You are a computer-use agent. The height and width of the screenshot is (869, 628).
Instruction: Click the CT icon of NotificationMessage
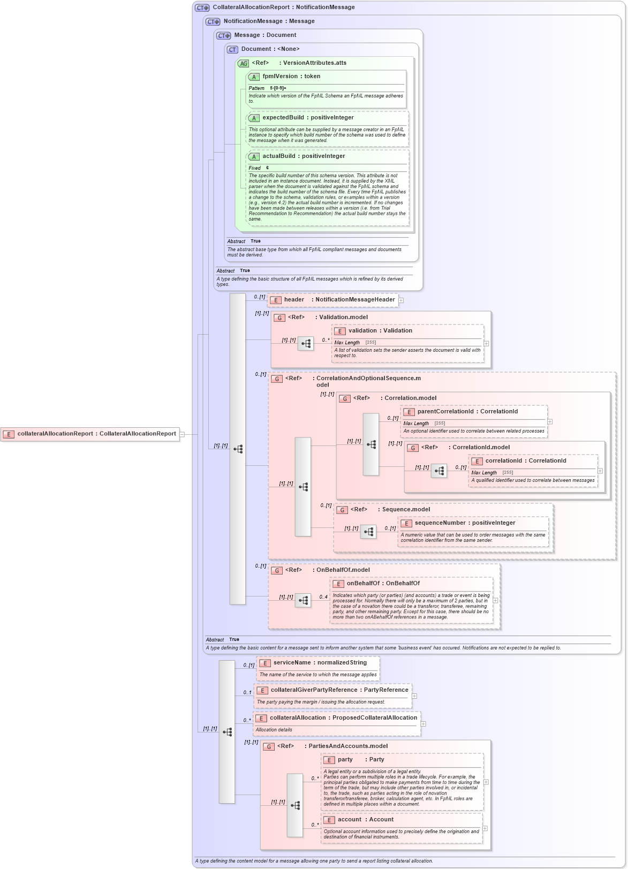click(213, 21)
